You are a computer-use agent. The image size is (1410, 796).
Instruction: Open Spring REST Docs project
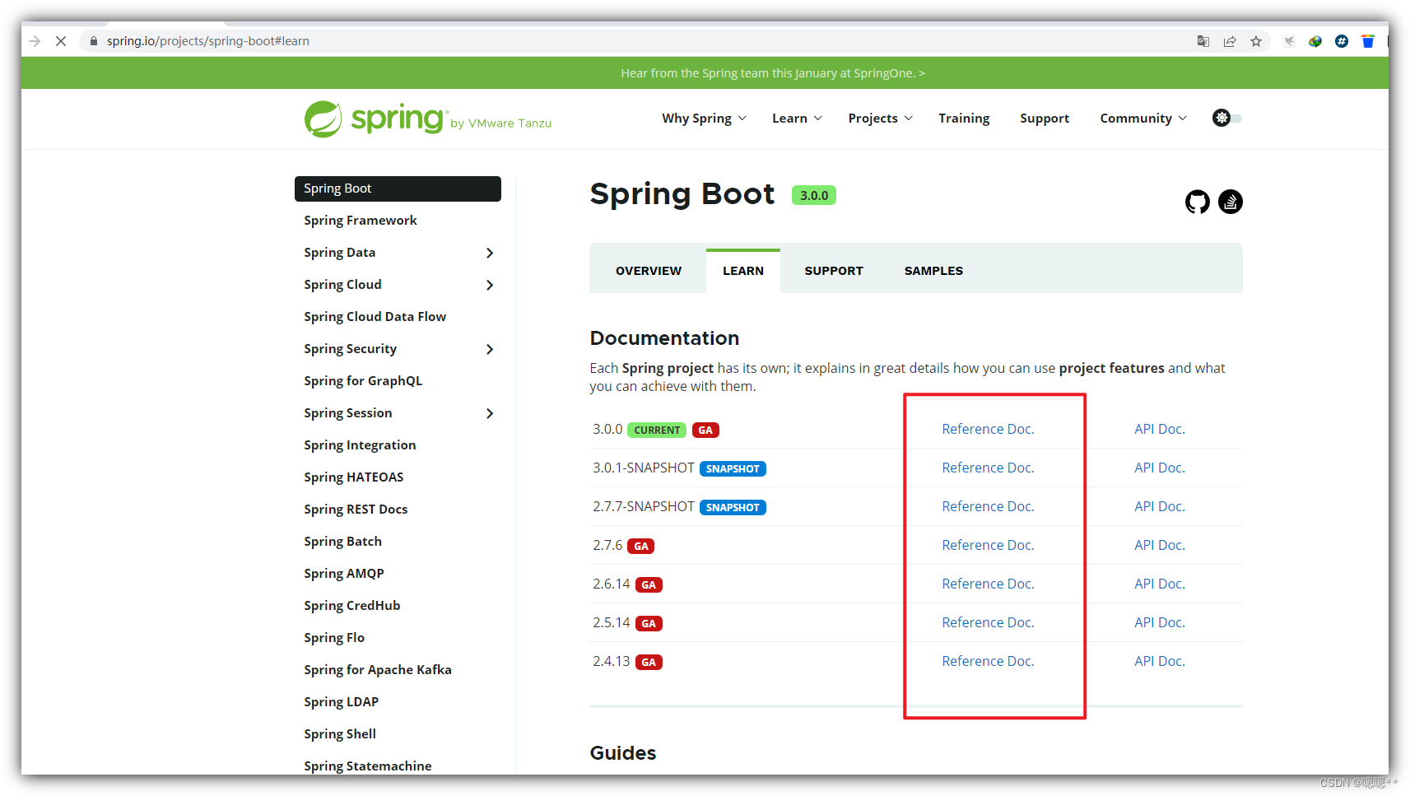(x=356, y=510)
